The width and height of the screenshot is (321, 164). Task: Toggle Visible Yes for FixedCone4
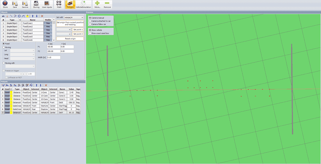pyautogui.click(x=48, y=33)
